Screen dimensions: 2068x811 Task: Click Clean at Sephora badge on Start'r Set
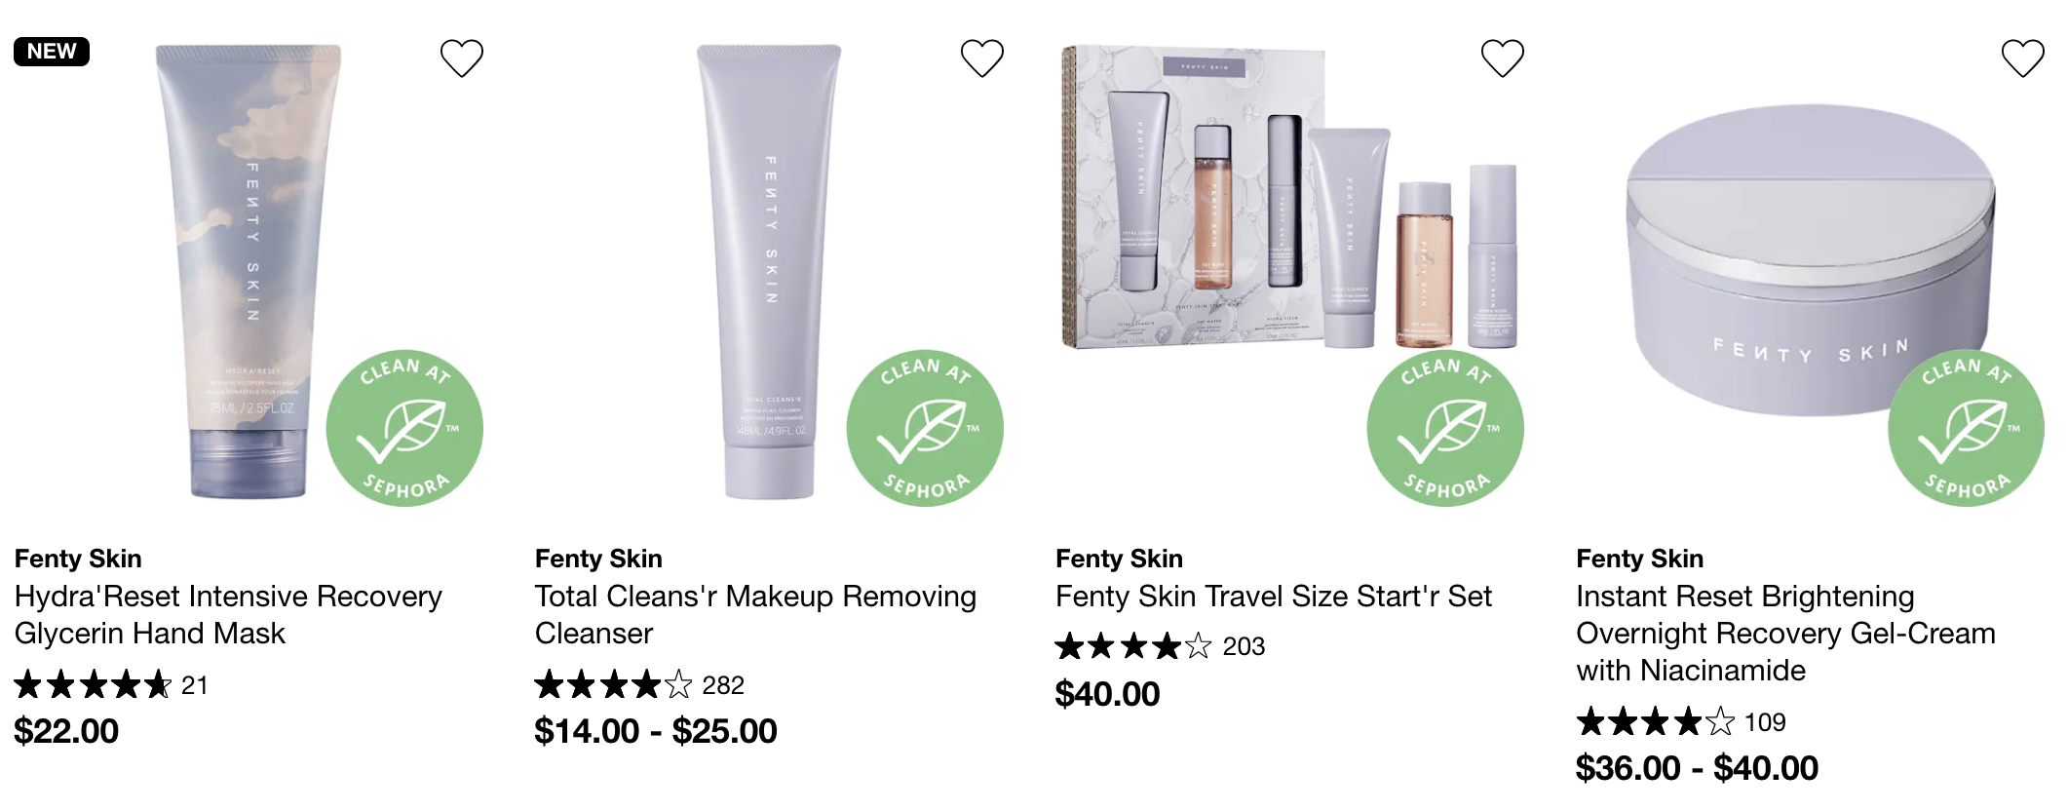[x=1445, y=428]
